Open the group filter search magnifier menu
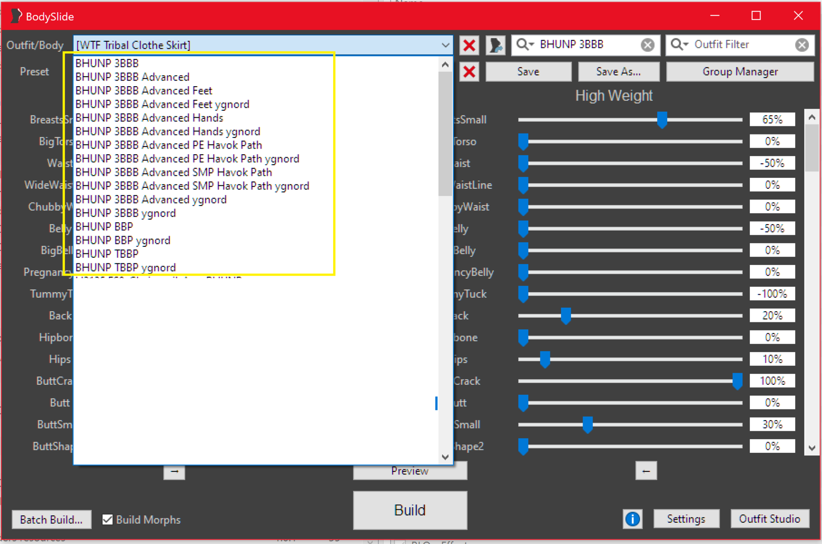 [x=525, y=44]
